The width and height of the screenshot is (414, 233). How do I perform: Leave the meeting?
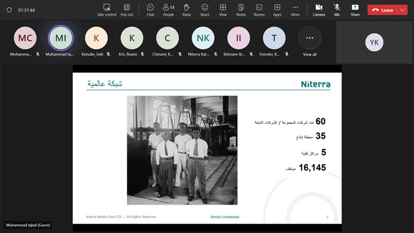pyautogui.click(x=383, y=10)
